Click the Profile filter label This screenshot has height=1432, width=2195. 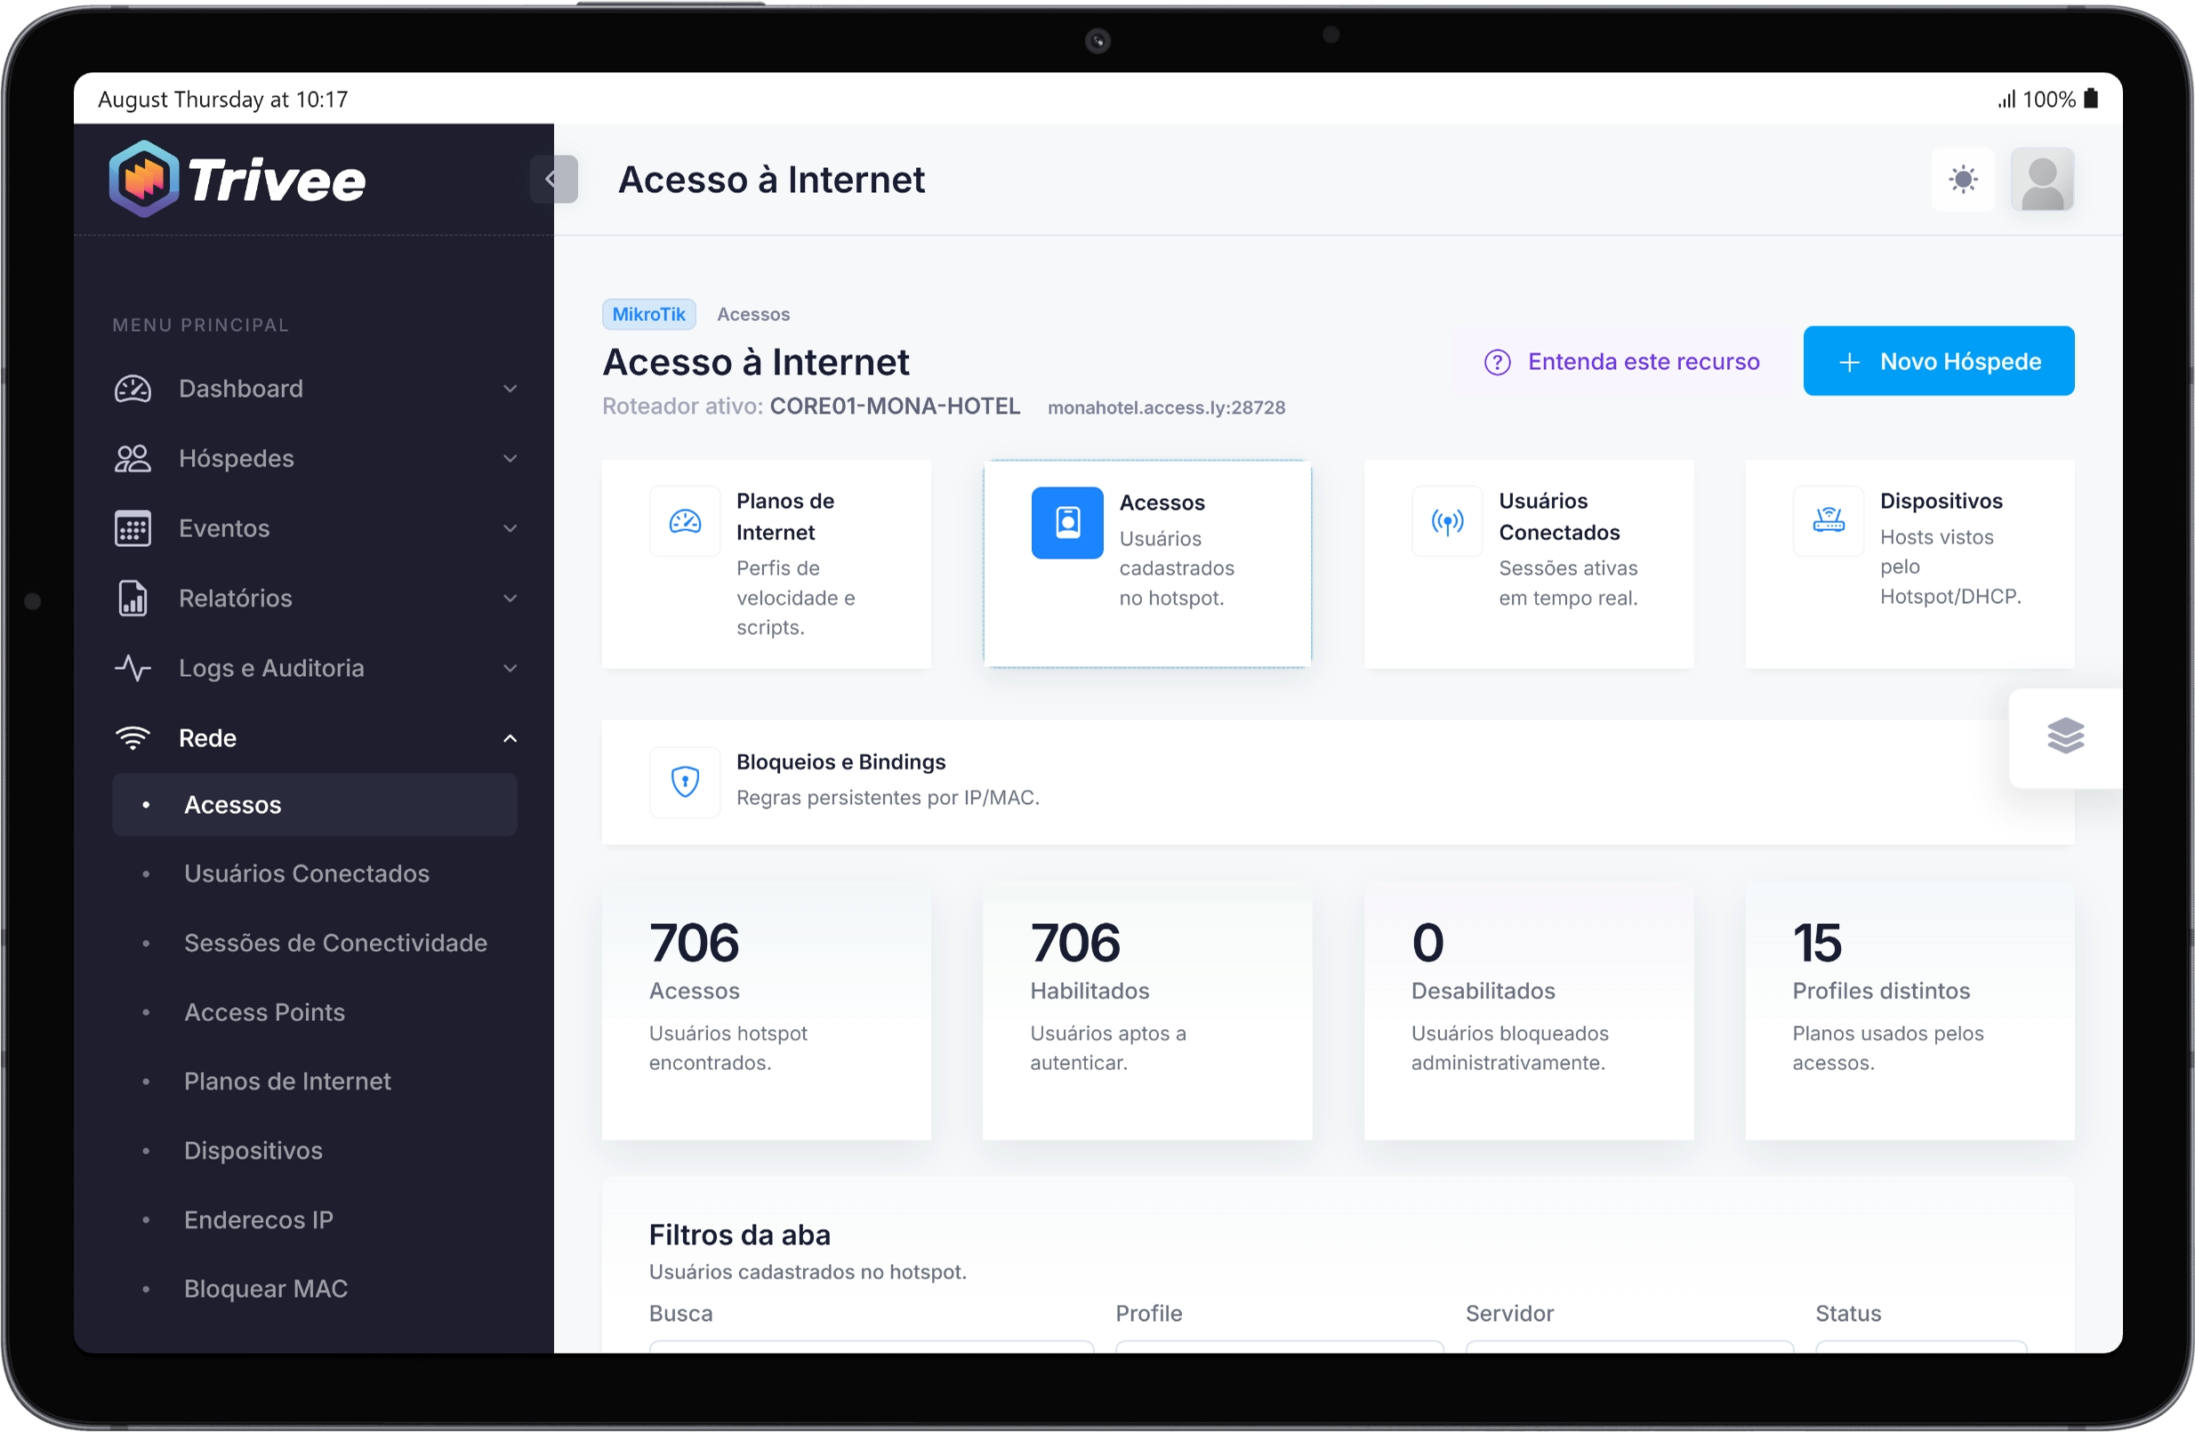[1148, 1314]
